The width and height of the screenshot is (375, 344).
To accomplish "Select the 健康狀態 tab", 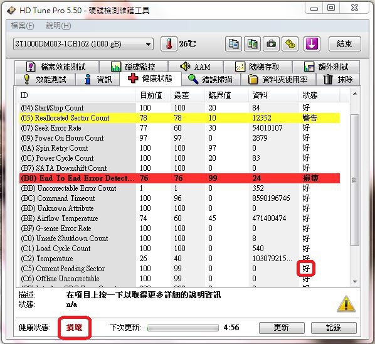I will [x=151, y=78].
